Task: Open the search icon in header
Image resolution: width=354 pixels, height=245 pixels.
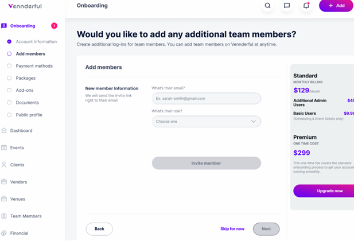Action: click(267, 6)
